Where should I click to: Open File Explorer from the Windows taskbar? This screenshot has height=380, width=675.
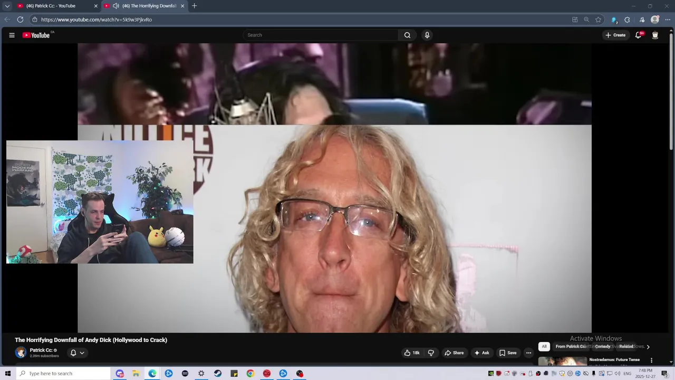(136, 374)
